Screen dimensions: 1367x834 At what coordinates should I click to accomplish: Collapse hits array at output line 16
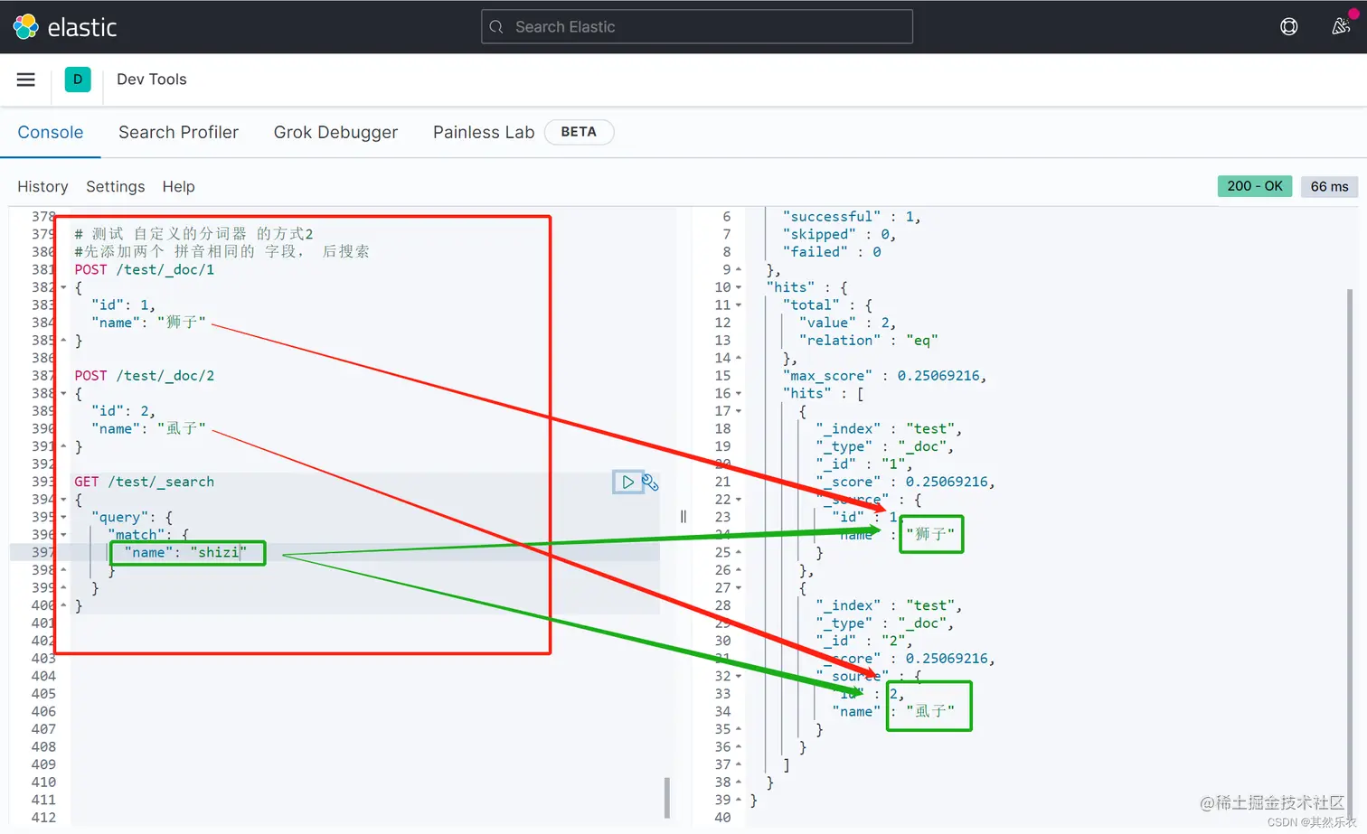coord(739,394)
